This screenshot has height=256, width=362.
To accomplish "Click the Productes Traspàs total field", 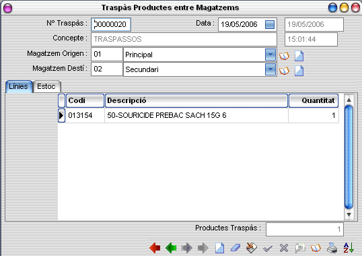I will coord(305,229).
